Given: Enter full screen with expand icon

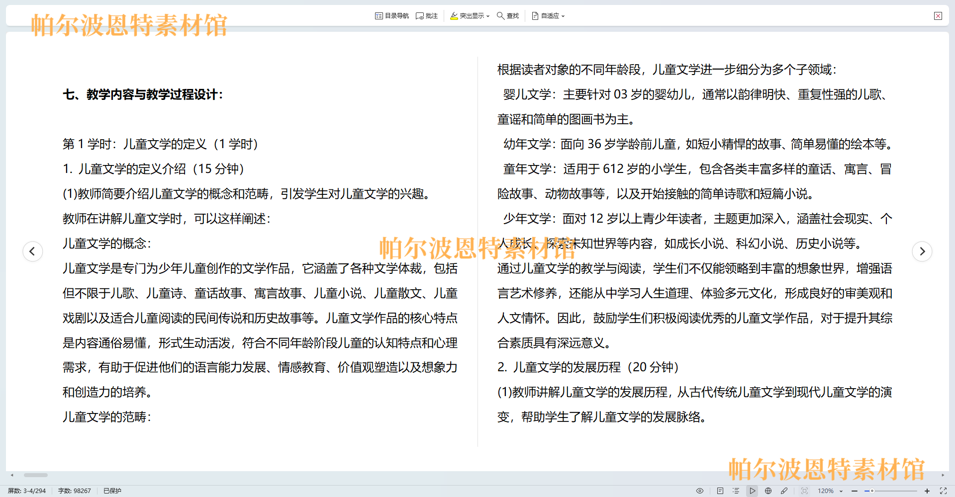Looking at the screenshot, I should click(x=943, y=491).
